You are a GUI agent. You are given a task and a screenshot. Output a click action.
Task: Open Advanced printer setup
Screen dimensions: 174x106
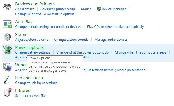click(x=57, y=9)
